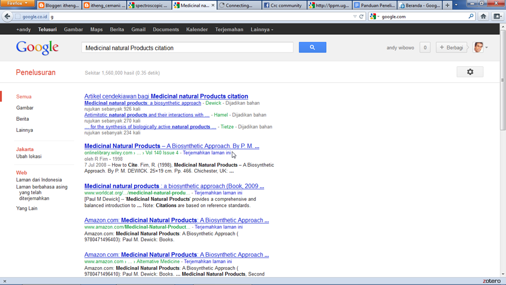Click the google.co.id site identity button

coord(32,16)
